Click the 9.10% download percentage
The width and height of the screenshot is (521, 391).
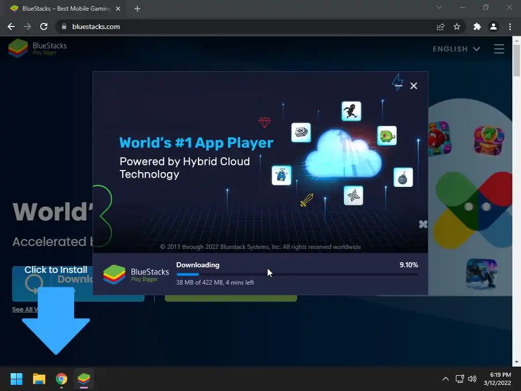coord(409,265)
